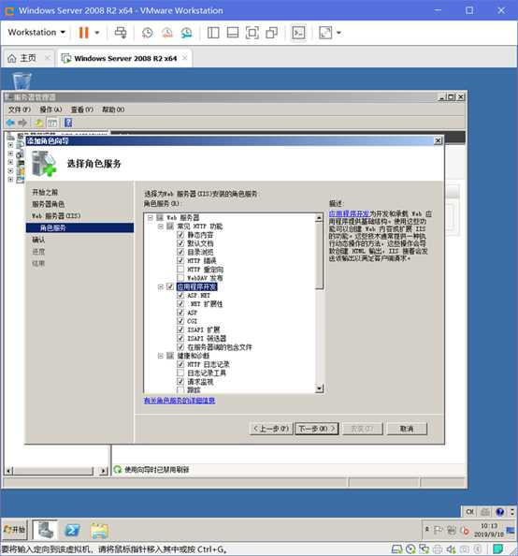Image resolution: width=518 pixels, height=556 pixels.
Task: Uncheck the ASP.NET checkbox
Action: pyautogui.click(x=180, y=295)
